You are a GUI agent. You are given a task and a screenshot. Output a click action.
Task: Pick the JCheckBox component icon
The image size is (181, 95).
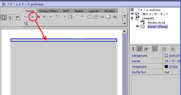(x=45, y=17)
